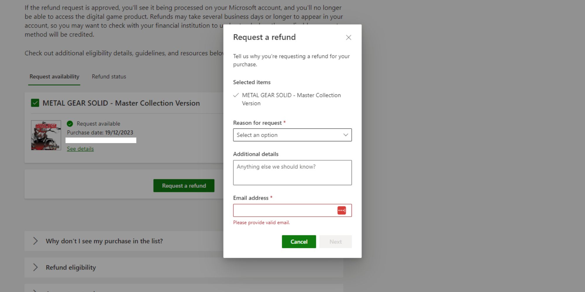Viewport: 585px width, 292px height.
Task: Open the Reason for request dropdown
Action: pyautogui.click(x=292, y=135)
